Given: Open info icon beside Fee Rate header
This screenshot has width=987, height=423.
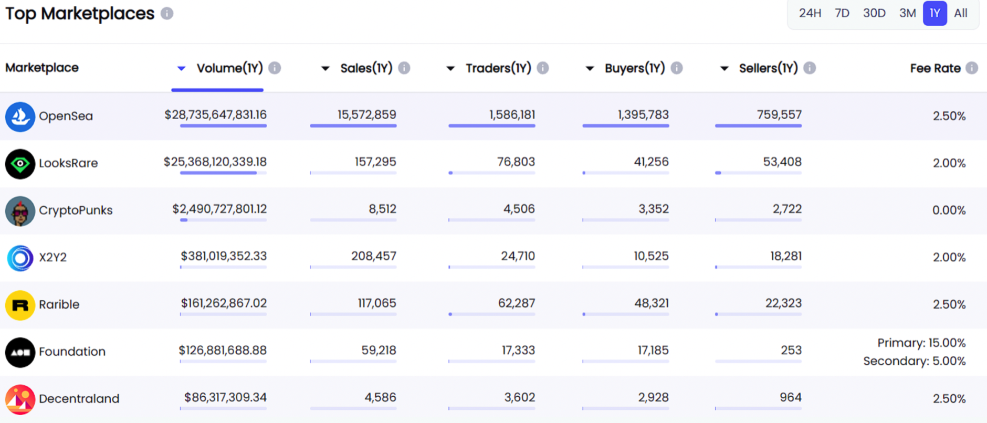Looking at the screenshot, I should 972,68.
